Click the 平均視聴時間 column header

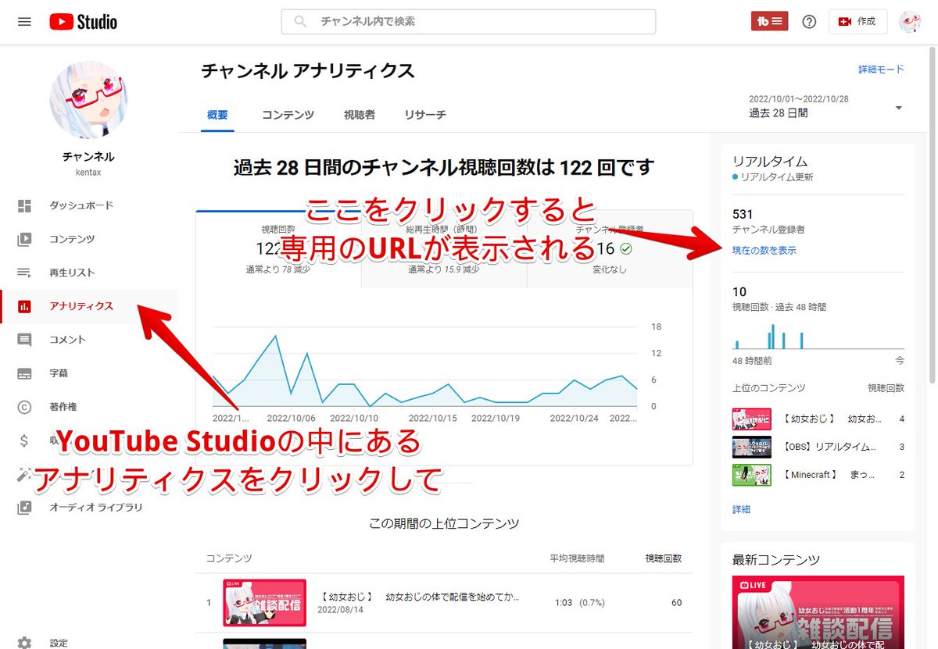click(577, 558)
